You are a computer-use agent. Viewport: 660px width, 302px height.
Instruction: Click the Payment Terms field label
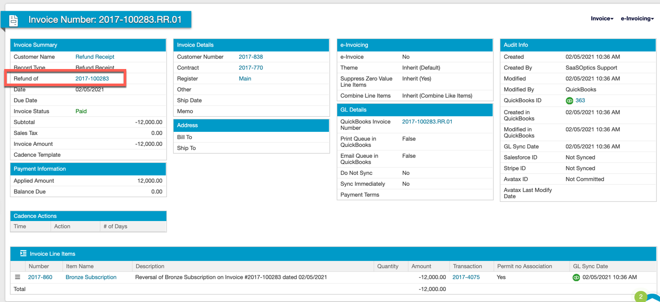(360, 195)
